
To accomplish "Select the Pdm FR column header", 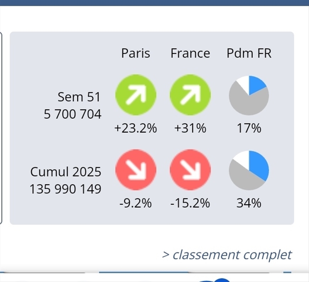I will (249, 53).
